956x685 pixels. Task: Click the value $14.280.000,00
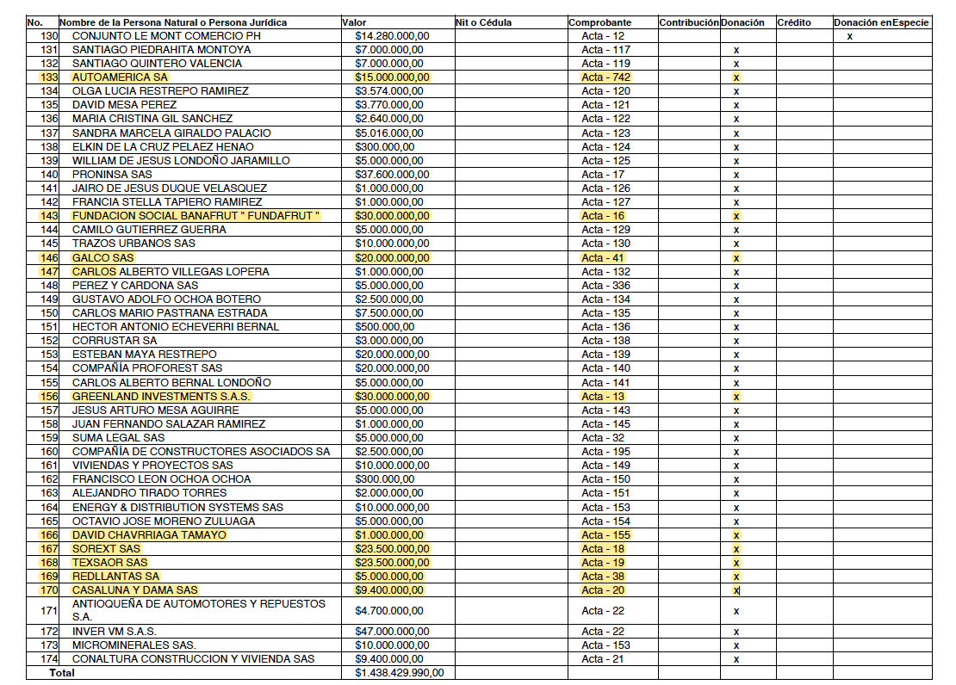point(392,36)
